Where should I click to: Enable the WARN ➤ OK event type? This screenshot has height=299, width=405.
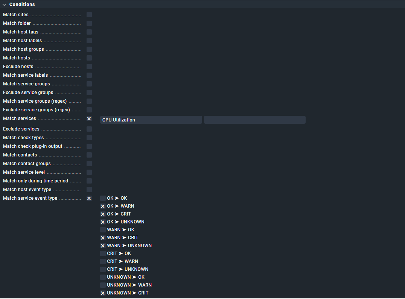(x=103, y=230)
